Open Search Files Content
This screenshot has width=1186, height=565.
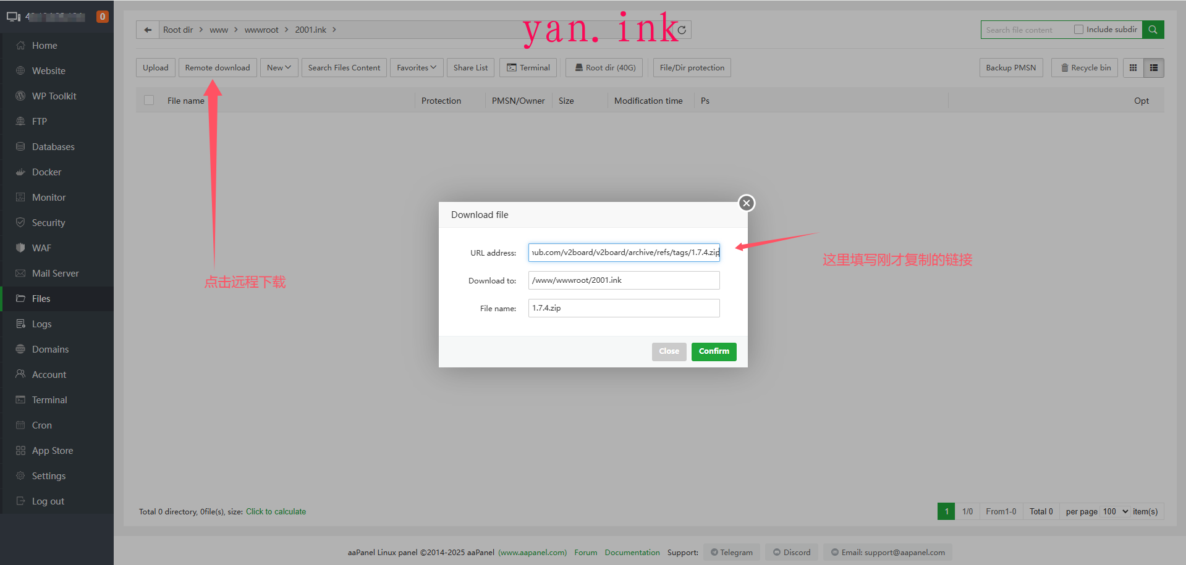point(344,68)
